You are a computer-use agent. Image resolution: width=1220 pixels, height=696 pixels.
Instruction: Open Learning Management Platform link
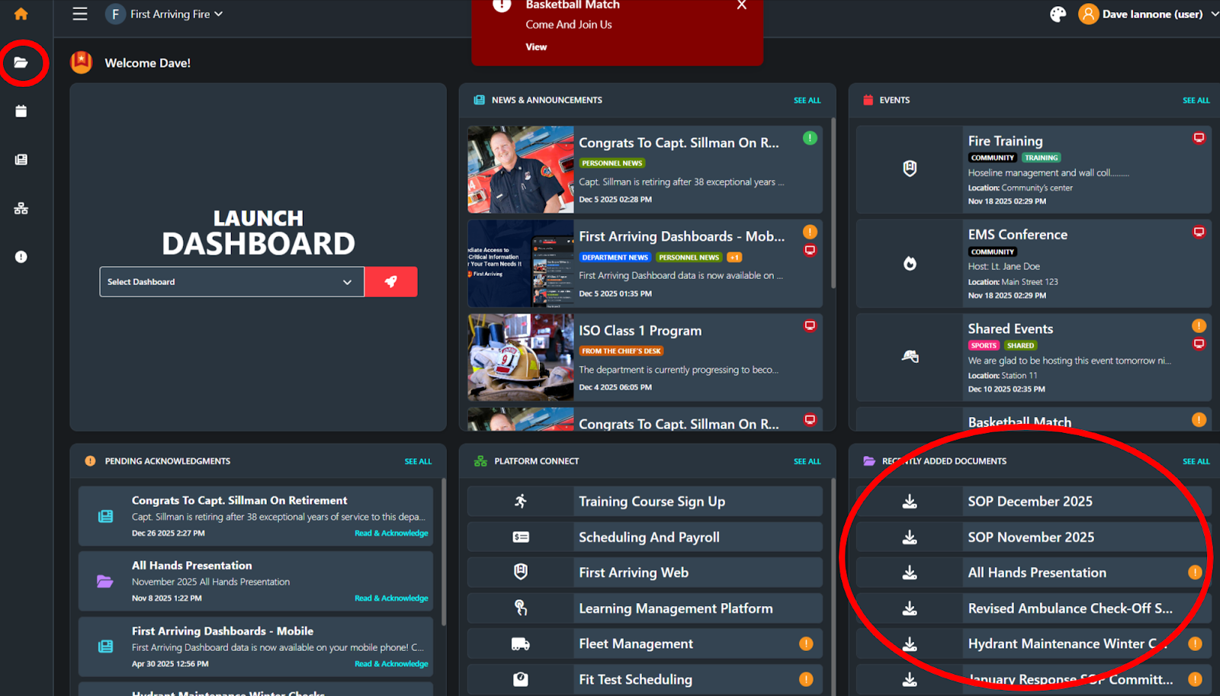pyautogui.click(x=676, y=608)
